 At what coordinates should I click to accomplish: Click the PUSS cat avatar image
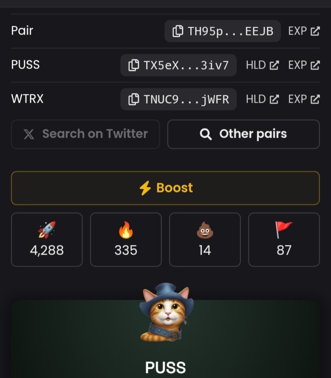point(166,313)
